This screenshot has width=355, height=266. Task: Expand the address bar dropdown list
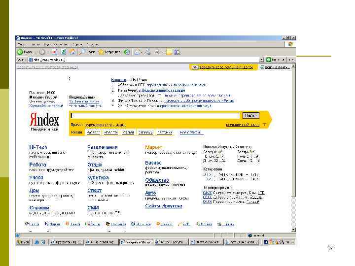(x=261, y=60)
